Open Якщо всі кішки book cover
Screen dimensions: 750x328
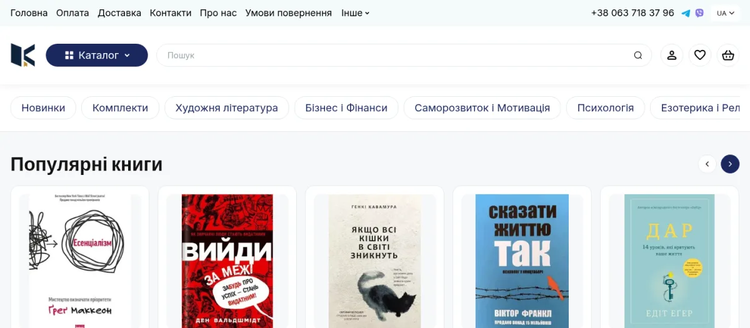coord(375,261)
